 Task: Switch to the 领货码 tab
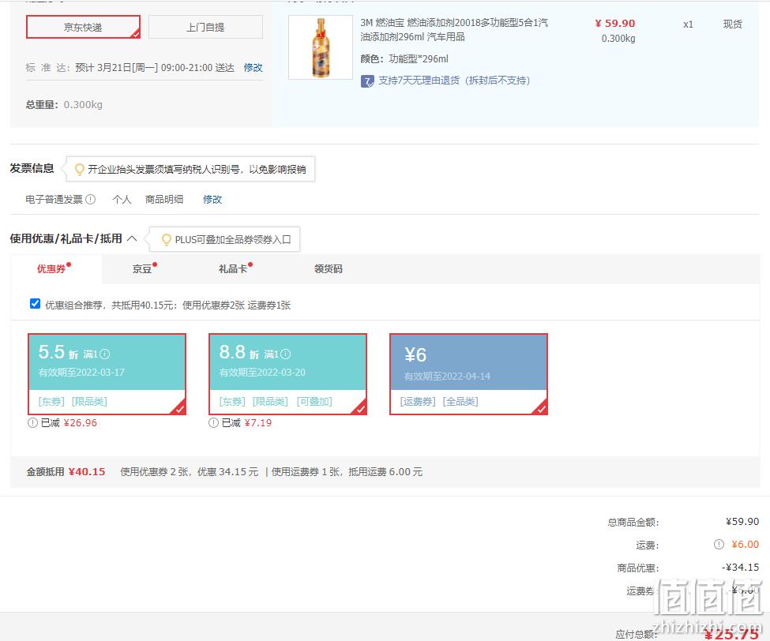pos(328,269)
